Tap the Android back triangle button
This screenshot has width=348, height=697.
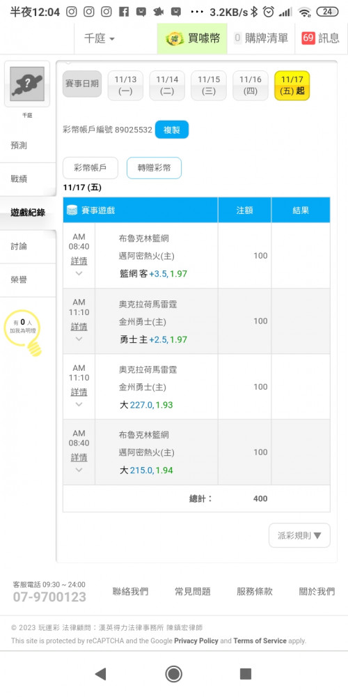(101, 674)
